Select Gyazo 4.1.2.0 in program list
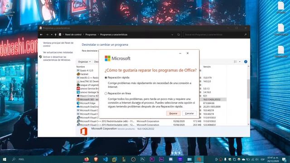Screen dimensions: 290x163 click(x=87, y=71)
